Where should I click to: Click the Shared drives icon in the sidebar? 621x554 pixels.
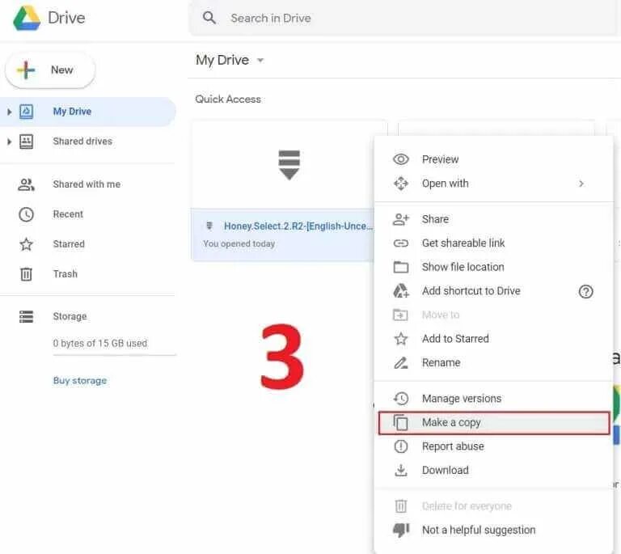tap(27, 142)
